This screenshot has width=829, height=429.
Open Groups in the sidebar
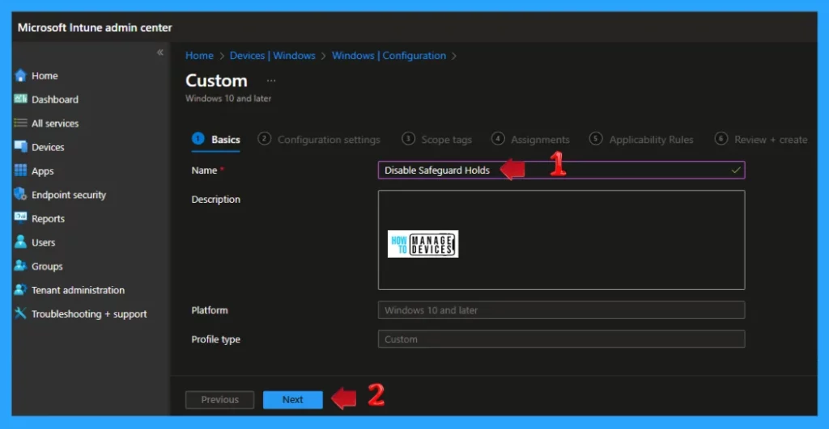coord(47,267)
